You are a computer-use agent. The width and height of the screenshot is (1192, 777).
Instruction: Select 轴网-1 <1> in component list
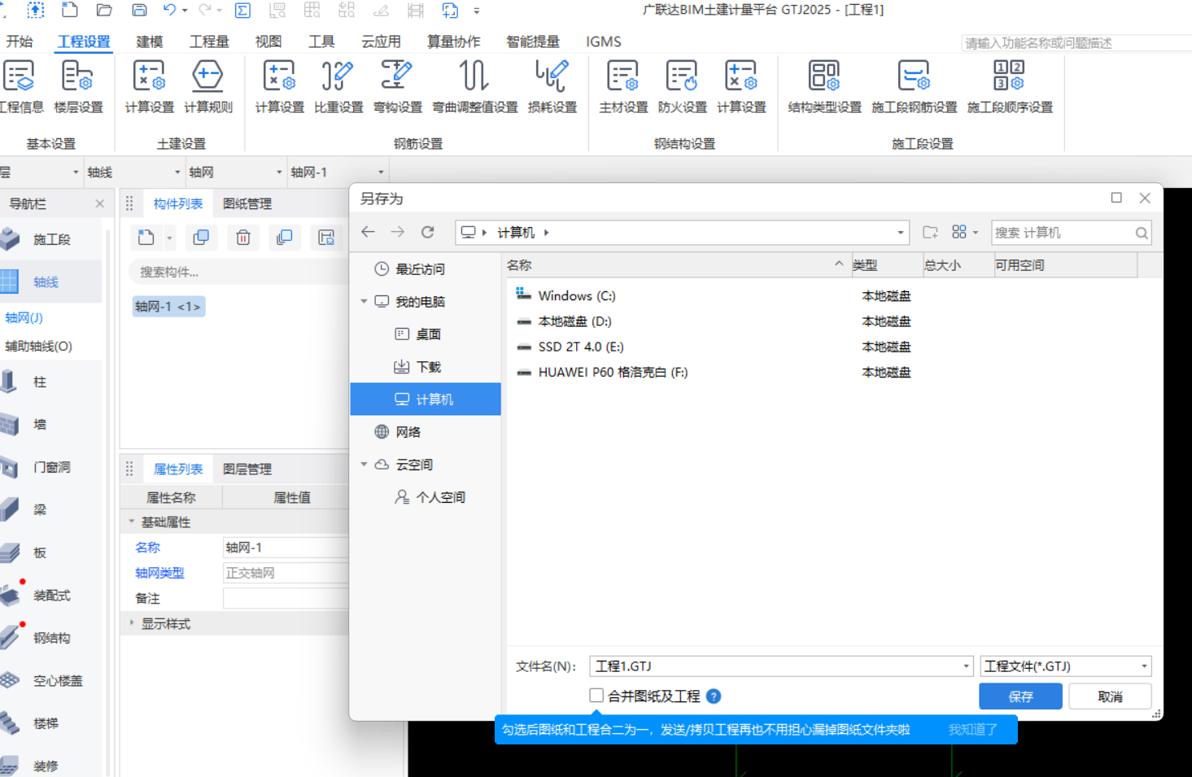coord(168,307)
